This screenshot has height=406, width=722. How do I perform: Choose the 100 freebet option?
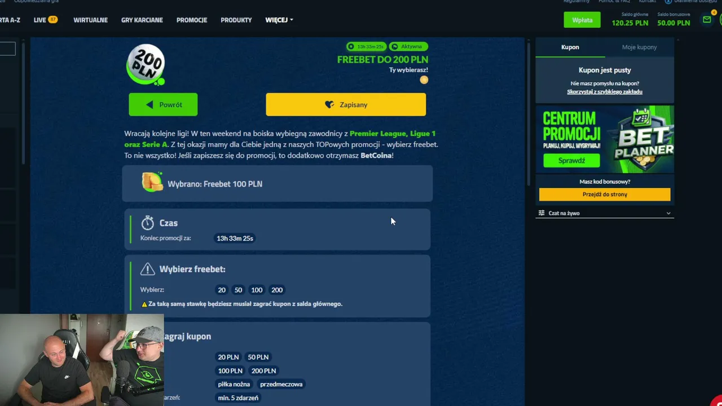coord(257,290)
